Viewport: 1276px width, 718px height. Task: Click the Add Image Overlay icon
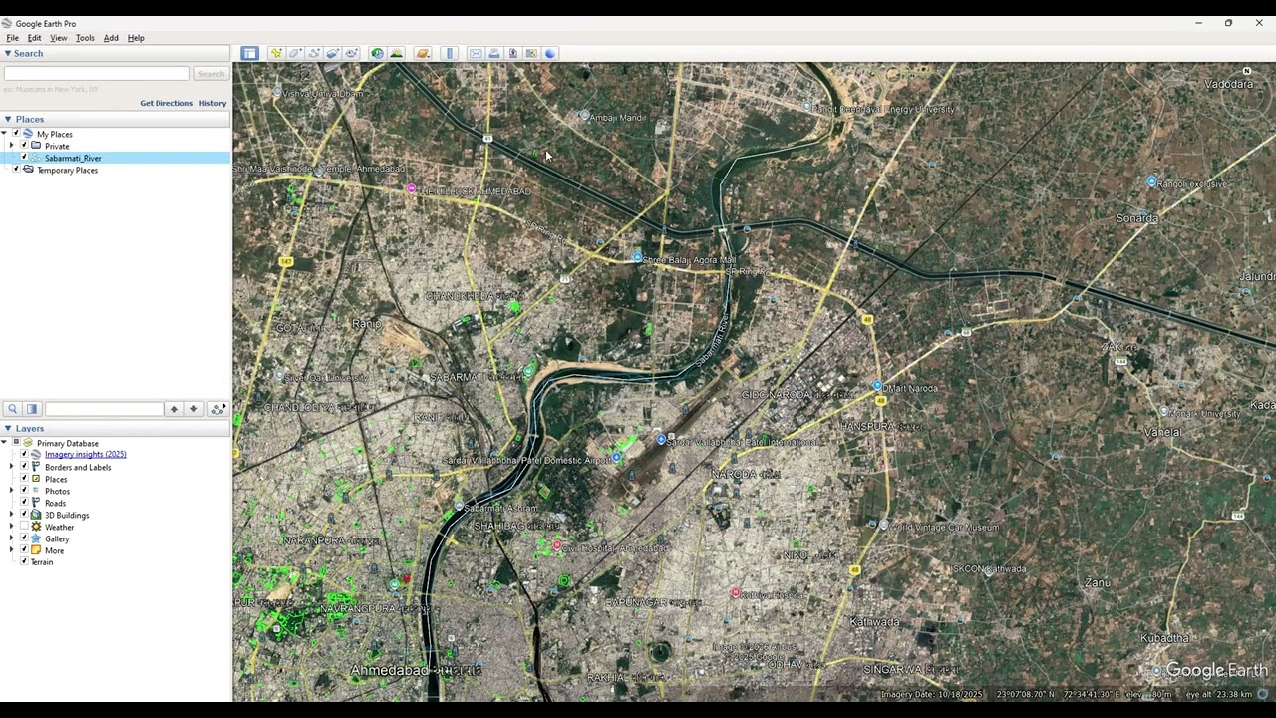pyautogui.click(x=333, y=53)
